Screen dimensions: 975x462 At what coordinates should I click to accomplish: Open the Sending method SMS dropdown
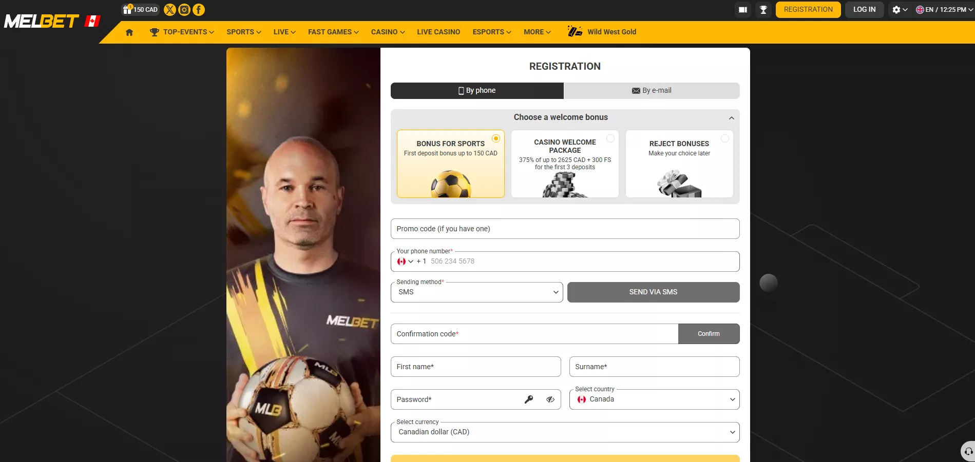477,292
